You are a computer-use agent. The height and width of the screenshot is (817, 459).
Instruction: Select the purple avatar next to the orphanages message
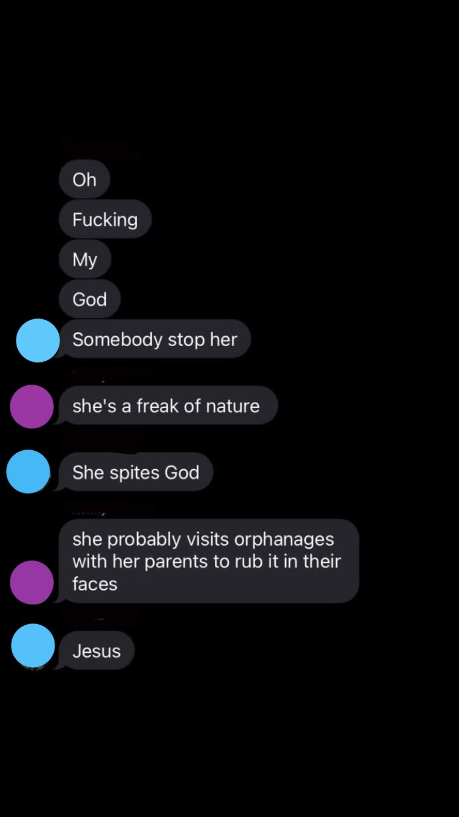coord(32,582)
